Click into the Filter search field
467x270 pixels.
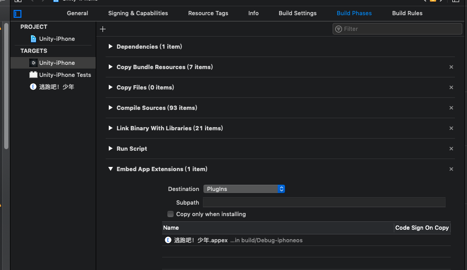pos(397,29)
